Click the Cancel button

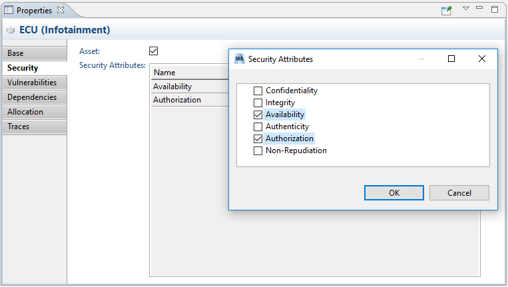459,192
